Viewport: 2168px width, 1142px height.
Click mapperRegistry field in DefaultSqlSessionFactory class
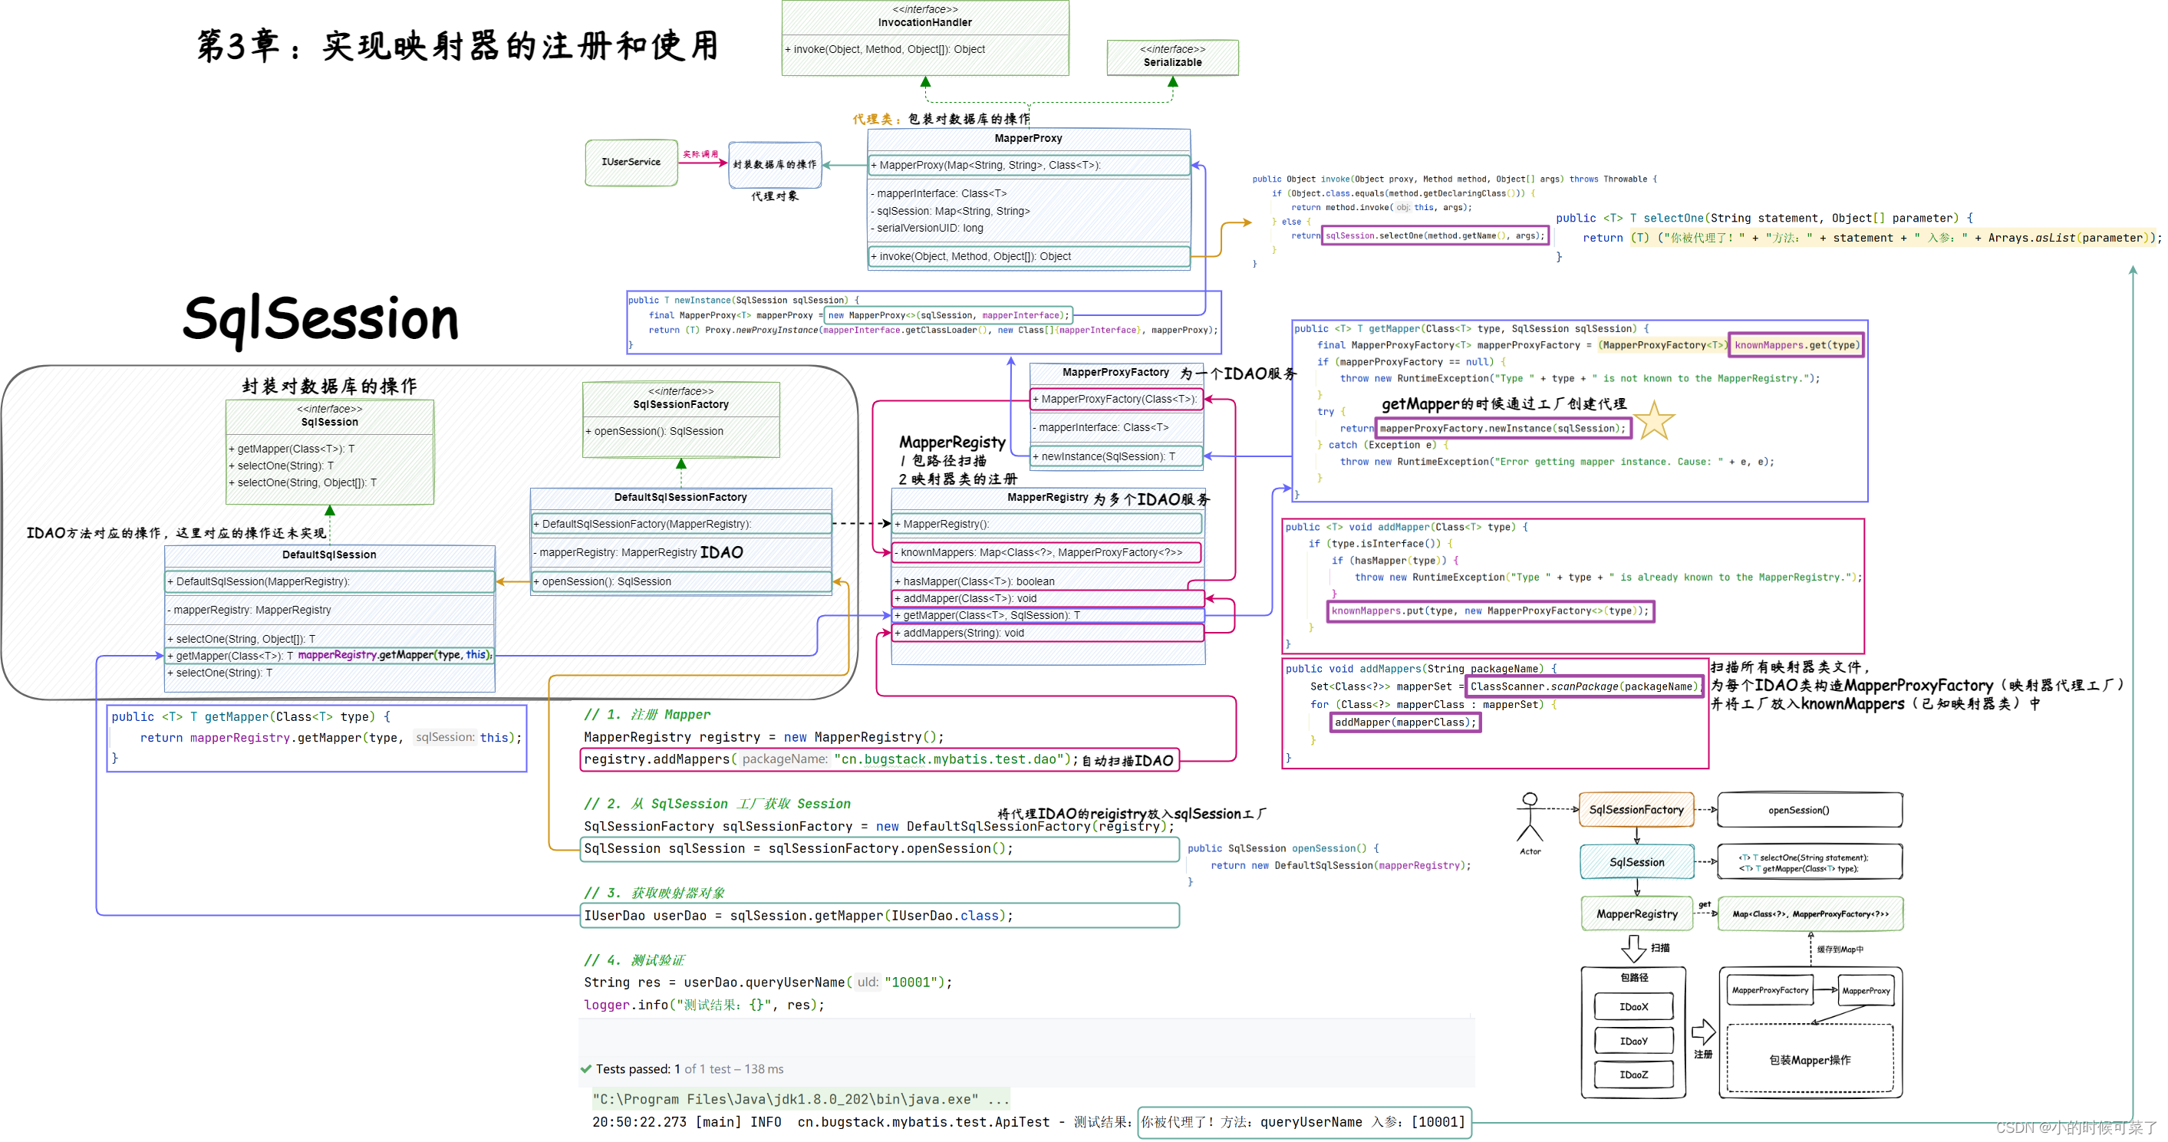click(x=615, y=553)
